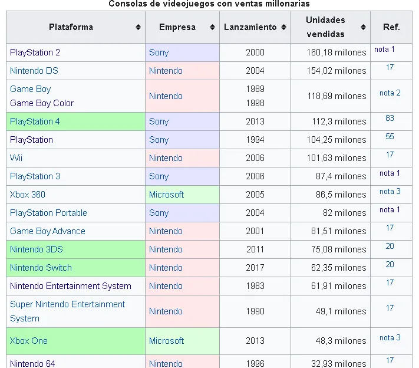419x368 pixels.
Task: Open the Nintendo 64 link
Action: pos(32,363)
